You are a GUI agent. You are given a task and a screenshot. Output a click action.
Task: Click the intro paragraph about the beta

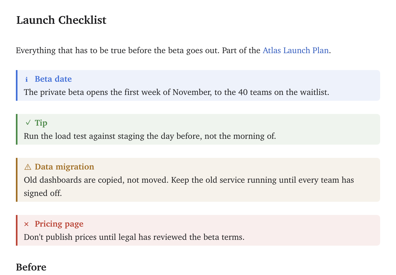pyautogui.click(x=173, y=50)
